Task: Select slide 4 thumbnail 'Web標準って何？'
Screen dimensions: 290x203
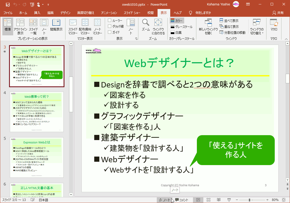Action: pos(37,112)
